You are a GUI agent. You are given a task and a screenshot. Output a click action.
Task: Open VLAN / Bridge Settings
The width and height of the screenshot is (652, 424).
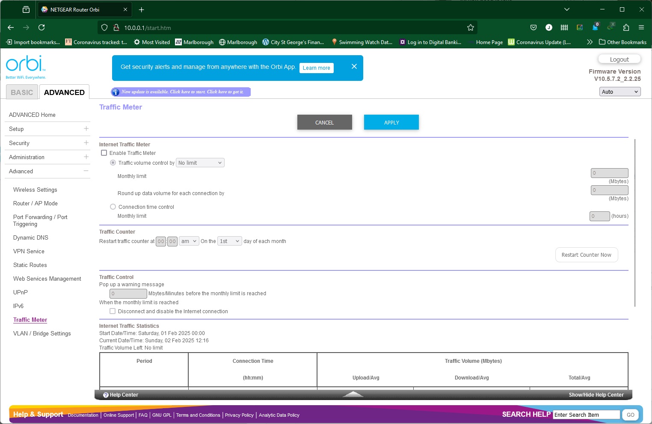point(42,333)
